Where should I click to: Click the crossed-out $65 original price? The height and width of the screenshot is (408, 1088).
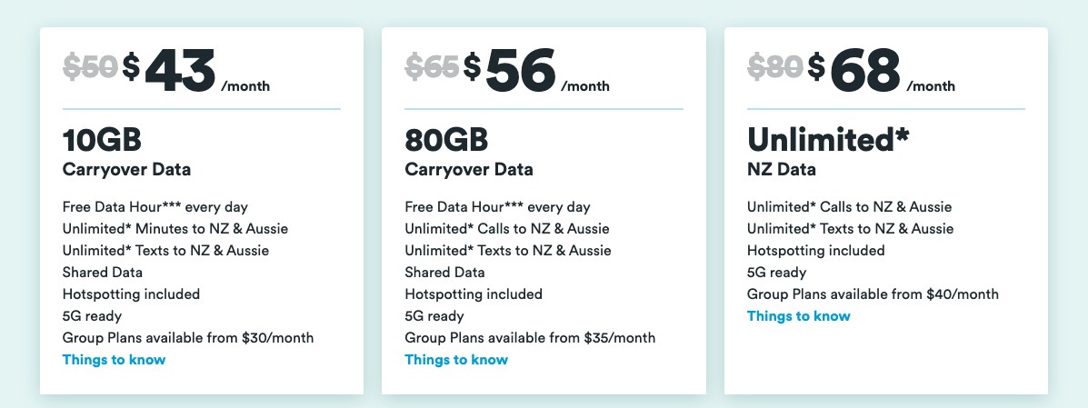coord(432,65)
